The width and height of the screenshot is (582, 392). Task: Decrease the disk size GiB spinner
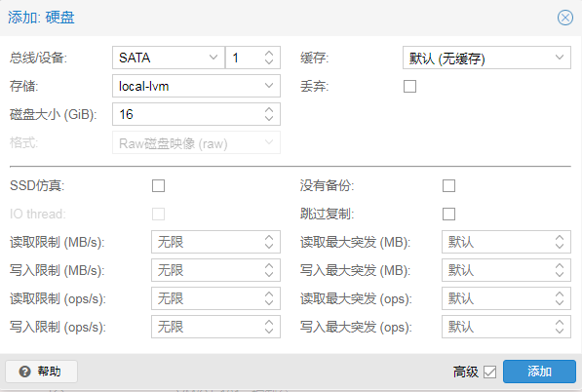pos(269,118)
